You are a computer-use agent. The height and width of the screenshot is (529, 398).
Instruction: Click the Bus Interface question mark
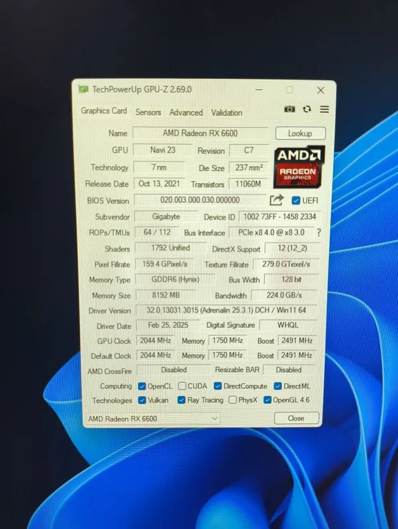click(x=319, y=233)
